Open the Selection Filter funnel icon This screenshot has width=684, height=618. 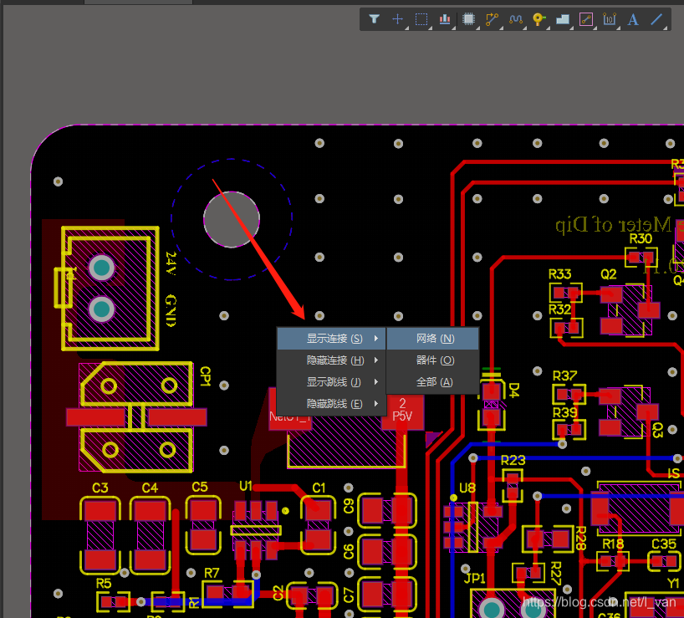coord(374,18)
